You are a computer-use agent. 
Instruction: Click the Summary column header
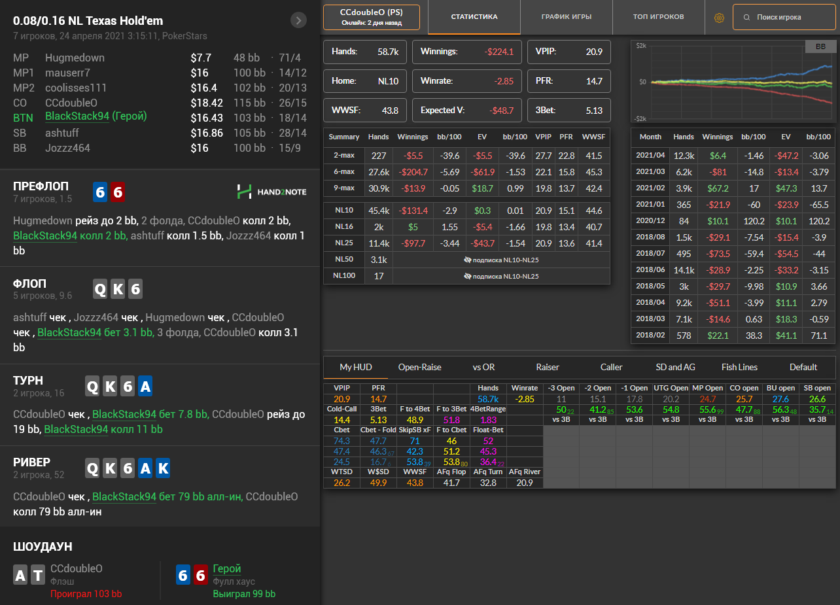344,137
